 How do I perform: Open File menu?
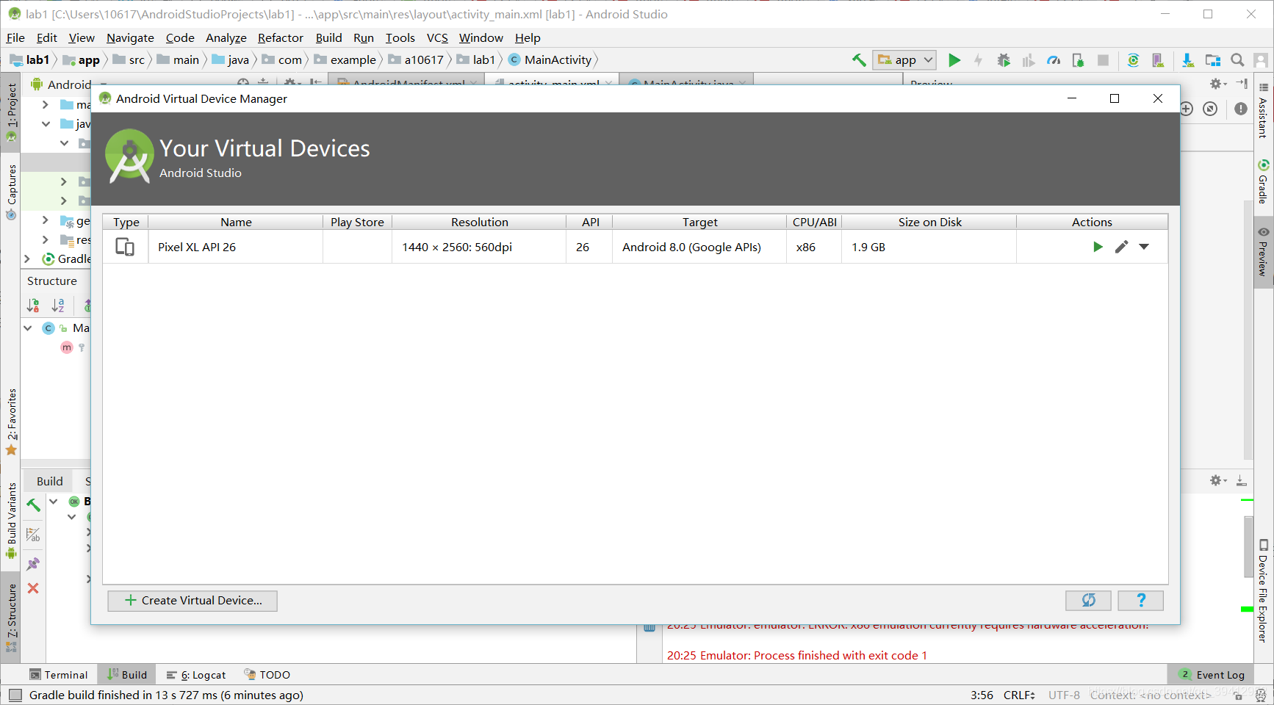tap(15, 37)
